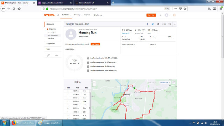Open Standard Map style dropdown
Viewport: 224px width, 126px height.
coord(165,82)
